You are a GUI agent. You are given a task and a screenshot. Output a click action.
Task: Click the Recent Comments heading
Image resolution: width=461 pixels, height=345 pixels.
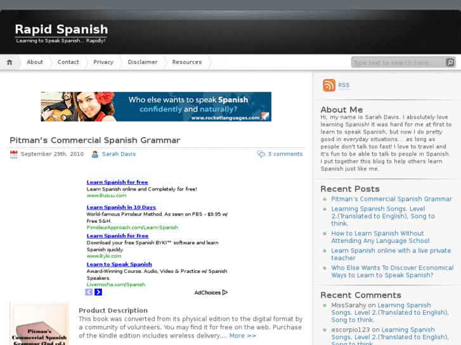pos(361,295)
